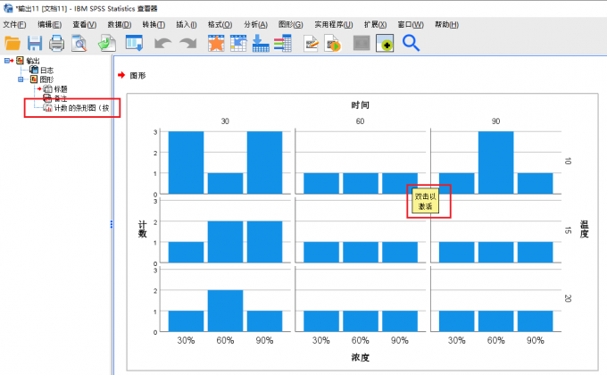This screenshot has width=607, height=375.
Task: Click the export output icon
Action: coord(107,43)
